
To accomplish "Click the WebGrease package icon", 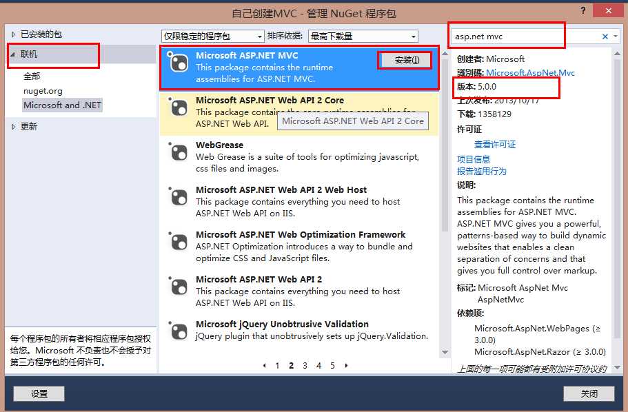I will (177, 152).
